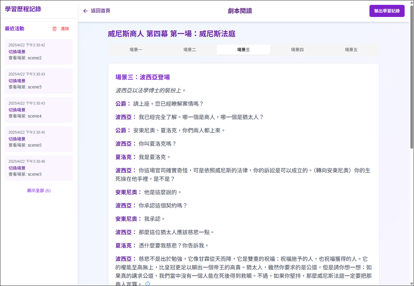Viewport: 414px width, 286px height.
Task: Click the stage direction 波西亞以法學博士的裝扮上。
Action: point(151,90)
